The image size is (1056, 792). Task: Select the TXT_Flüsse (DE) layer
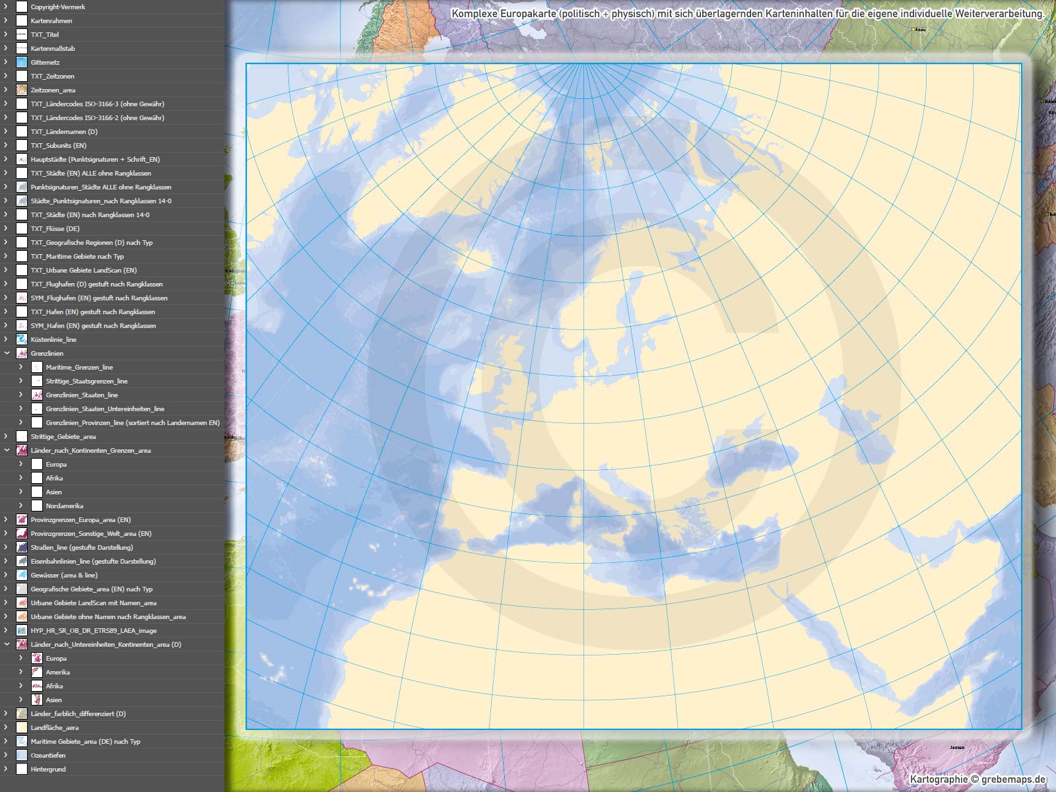click(55, 228)
